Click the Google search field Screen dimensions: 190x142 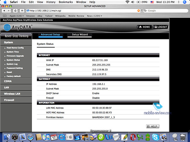click(166, 11)
